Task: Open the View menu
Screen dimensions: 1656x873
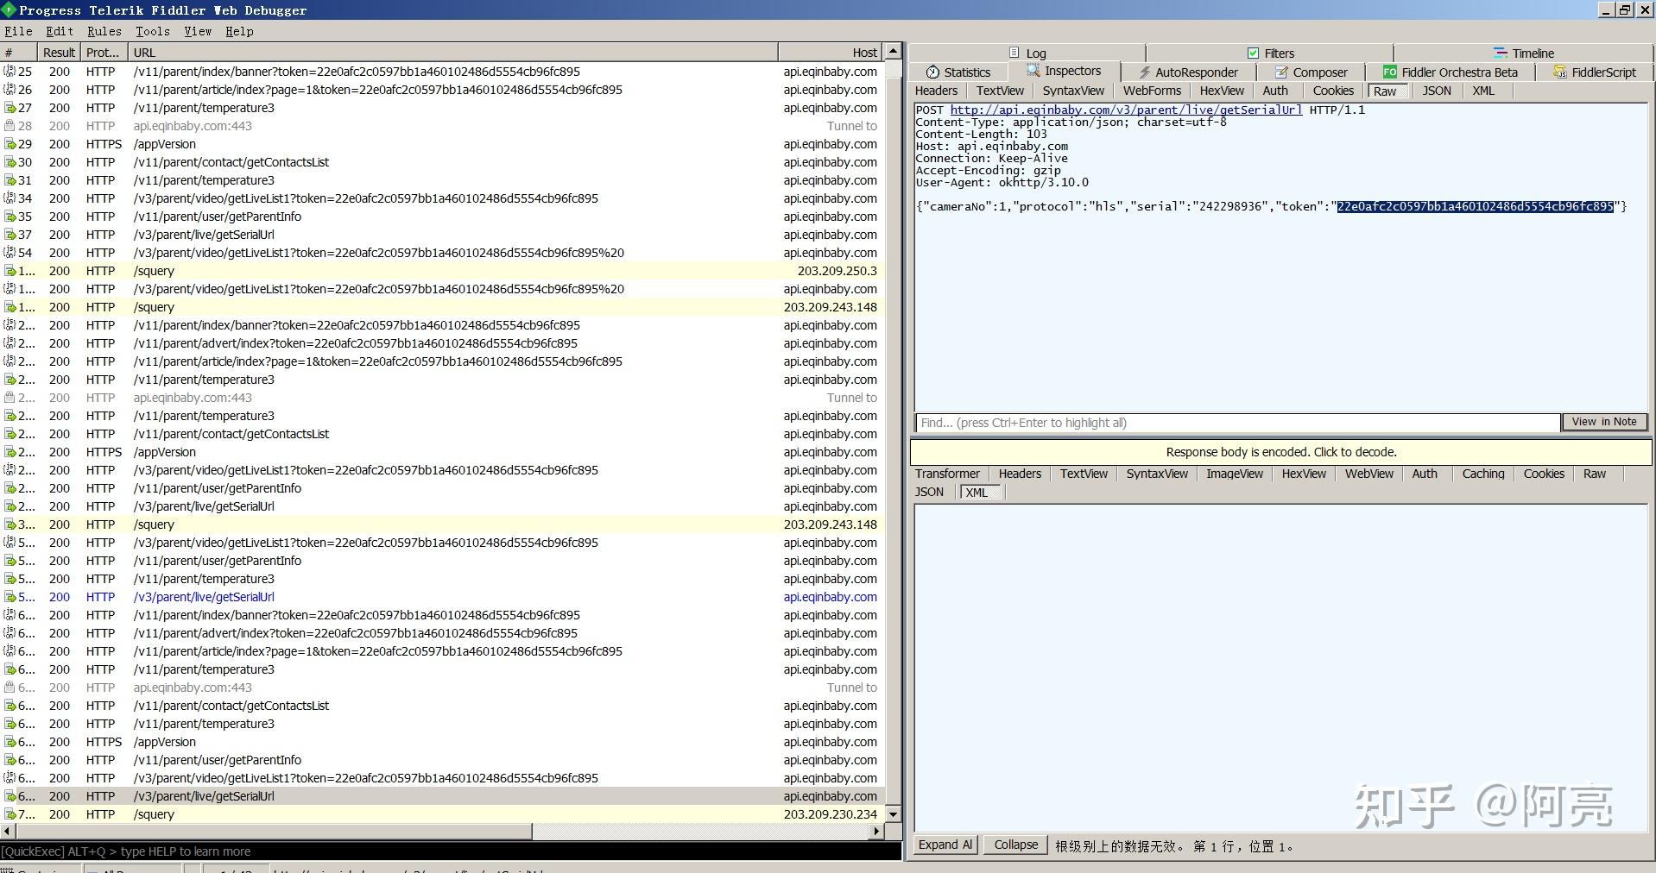Action: point(198,31)
